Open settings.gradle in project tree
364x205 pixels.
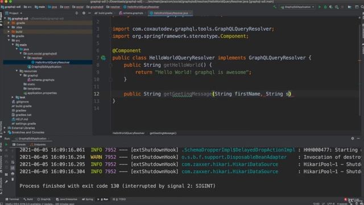24,124
